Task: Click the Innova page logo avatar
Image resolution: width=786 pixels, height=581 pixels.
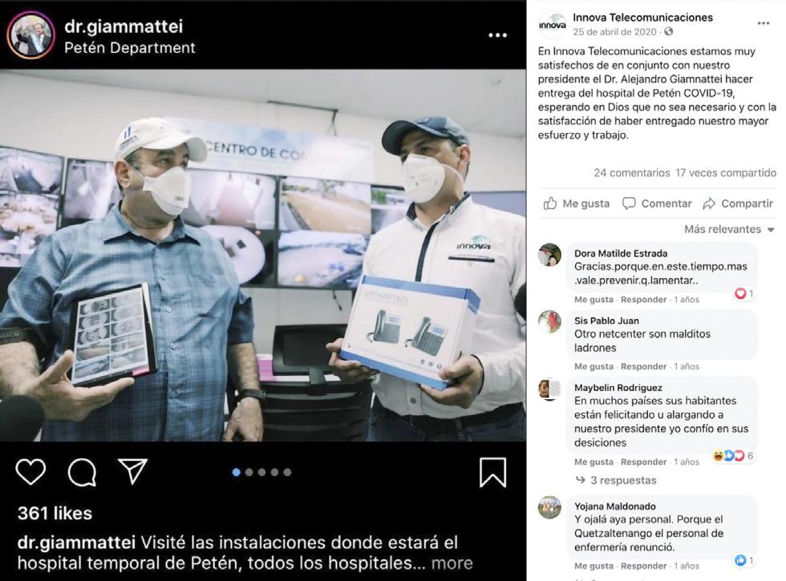Action: (x=552, y=25)
